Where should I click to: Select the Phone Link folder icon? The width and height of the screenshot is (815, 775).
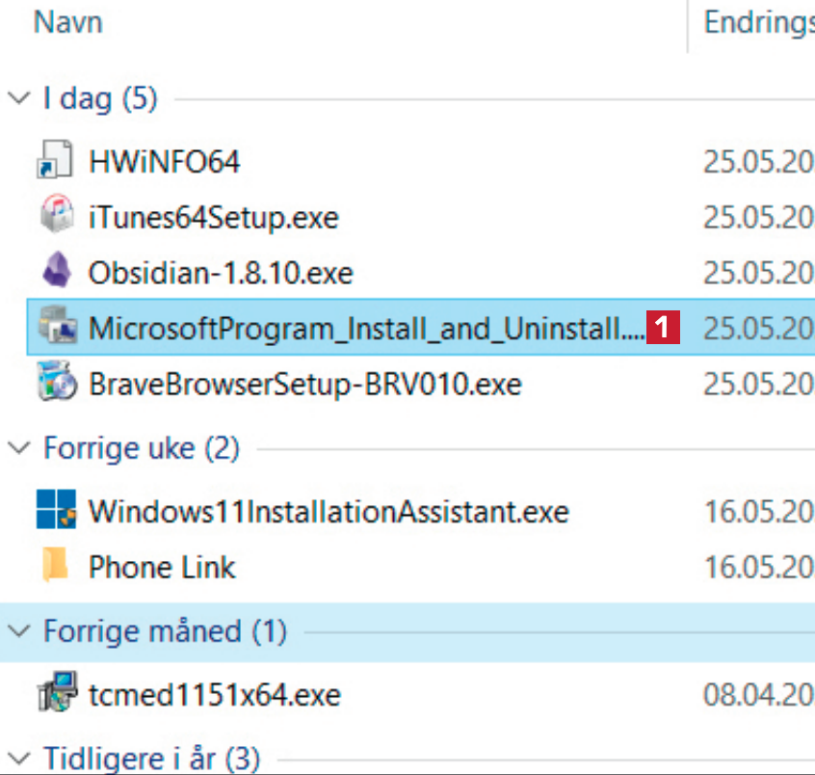(56, 566)
